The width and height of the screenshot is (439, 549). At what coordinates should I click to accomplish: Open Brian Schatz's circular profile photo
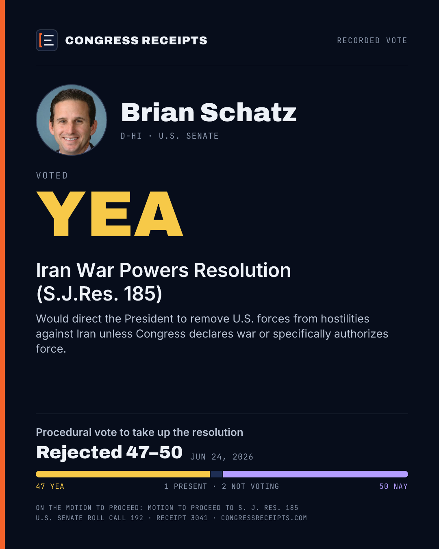coord(72,120)
